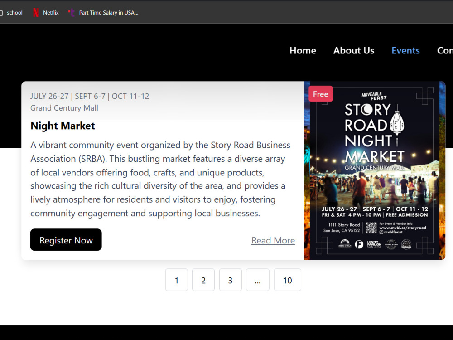The height and width of the screenshot is (340, 453).
Task: Open the Netflix bookmark
Action: 46,12
